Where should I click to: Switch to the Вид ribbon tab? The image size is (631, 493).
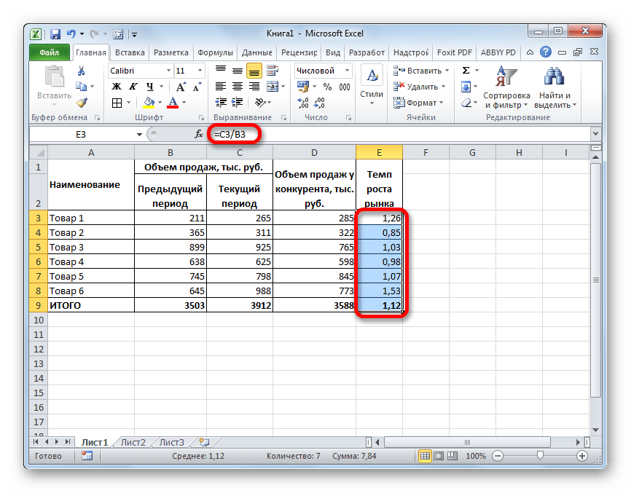pyautogui.click(x=333, y=52)
